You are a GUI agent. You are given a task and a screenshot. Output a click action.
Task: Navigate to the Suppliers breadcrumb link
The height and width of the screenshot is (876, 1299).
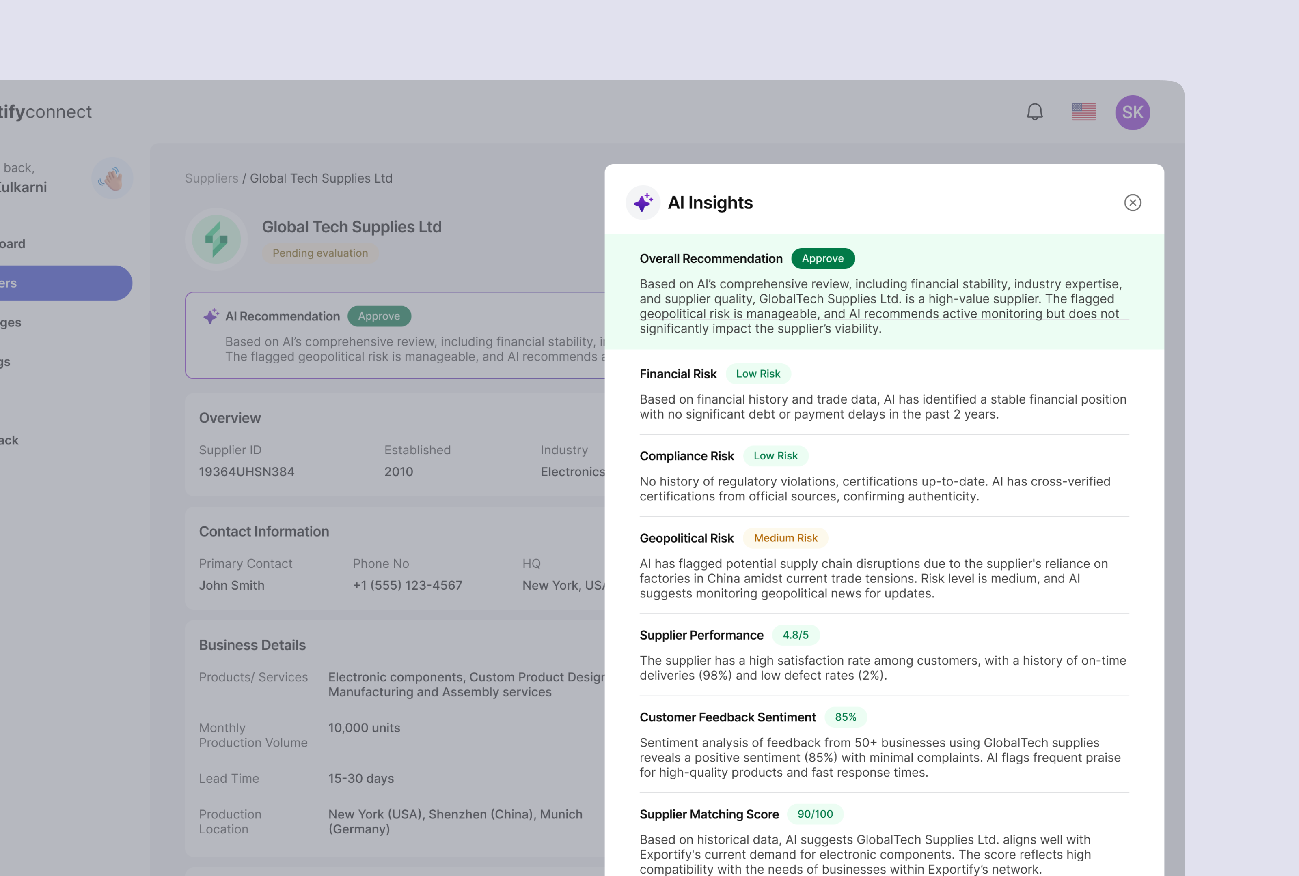(212, 178)
